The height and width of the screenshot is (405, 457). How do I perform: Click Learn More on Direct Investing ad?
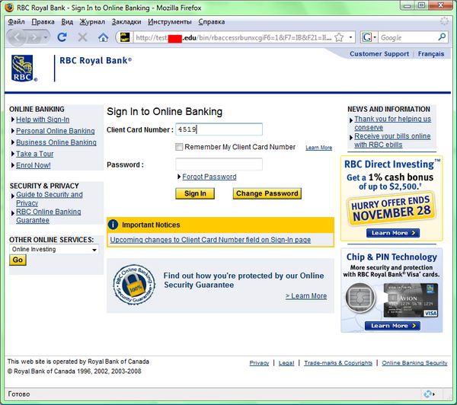[x=393, y=233]
